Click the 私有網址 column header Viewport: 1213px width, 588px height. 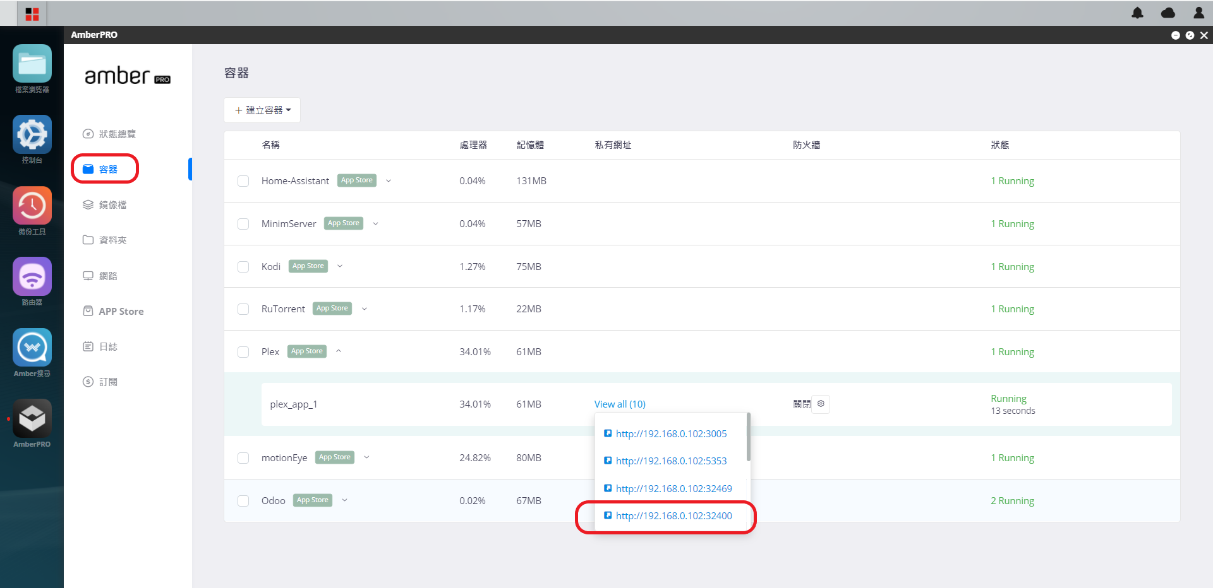point(613,145)
